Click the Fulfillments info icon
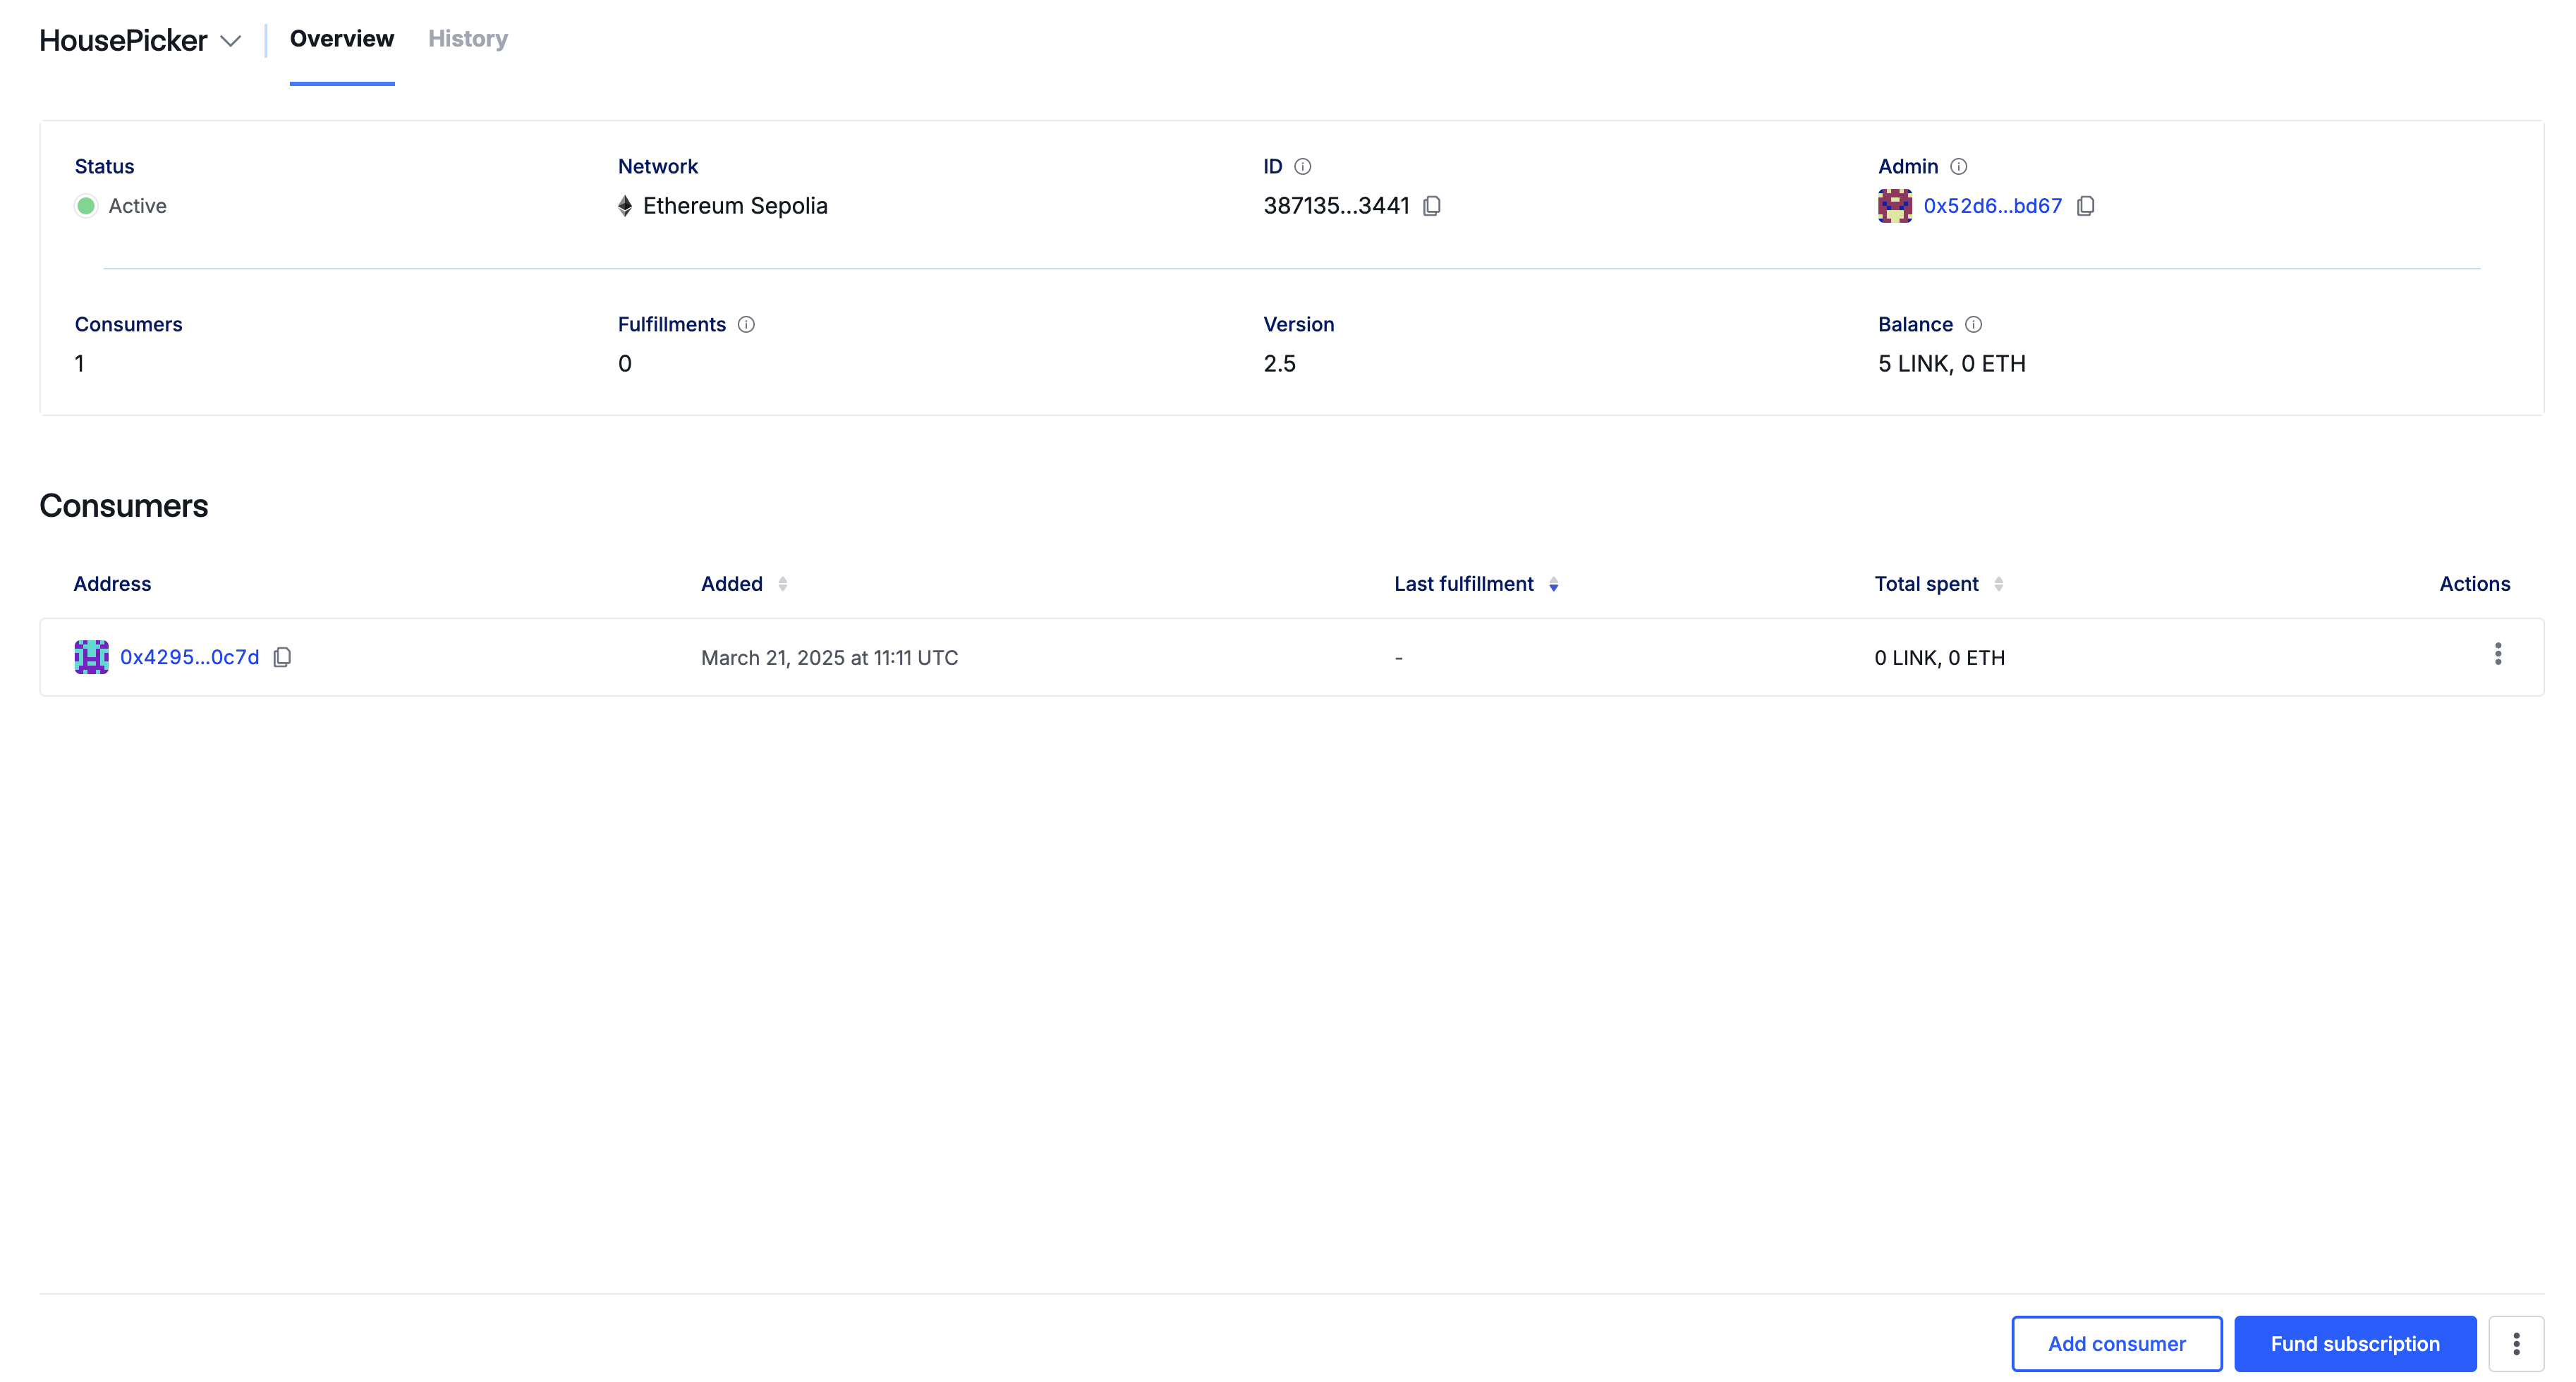 (746, 324)
